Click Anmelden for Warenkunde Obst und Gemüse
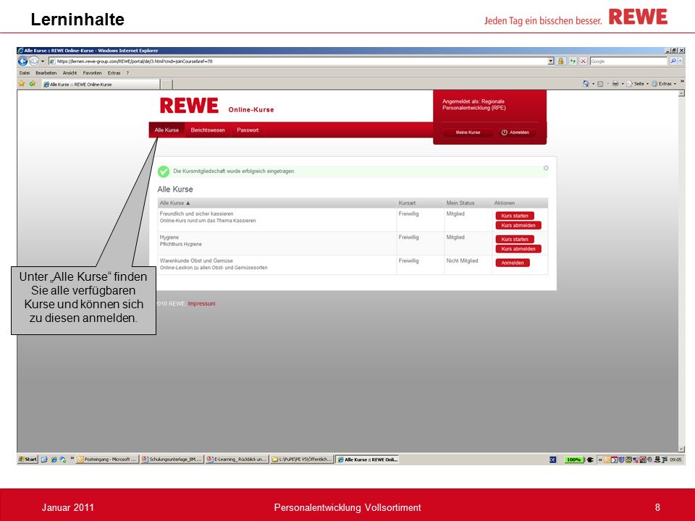695x521 pixels. click(x=513, y=263)
